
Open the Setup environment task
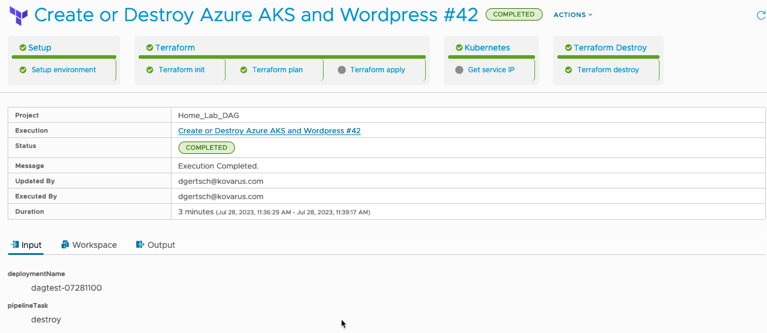point(63,70)
